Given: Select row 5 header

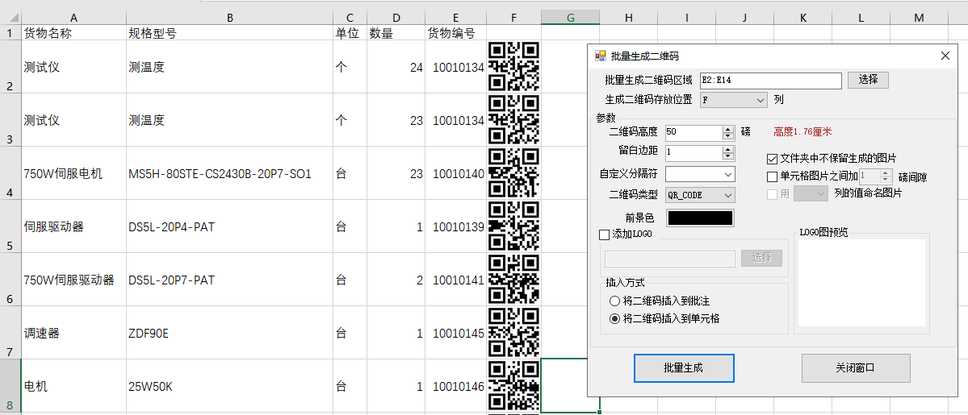Looking at the screenshot, I should click(10, 226).
